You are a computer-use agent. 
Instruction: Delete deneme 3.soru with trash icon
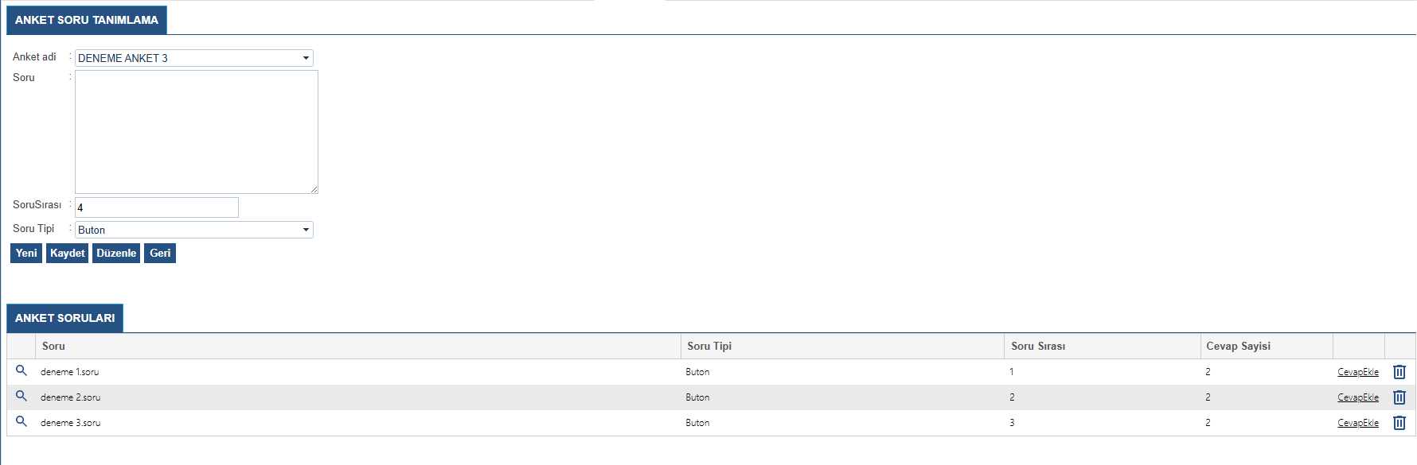pyautogui.click(x=1399, y=423)
